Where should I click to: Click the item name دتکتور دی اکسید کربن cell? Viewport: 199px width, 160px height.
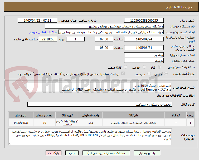coord(134,123)
